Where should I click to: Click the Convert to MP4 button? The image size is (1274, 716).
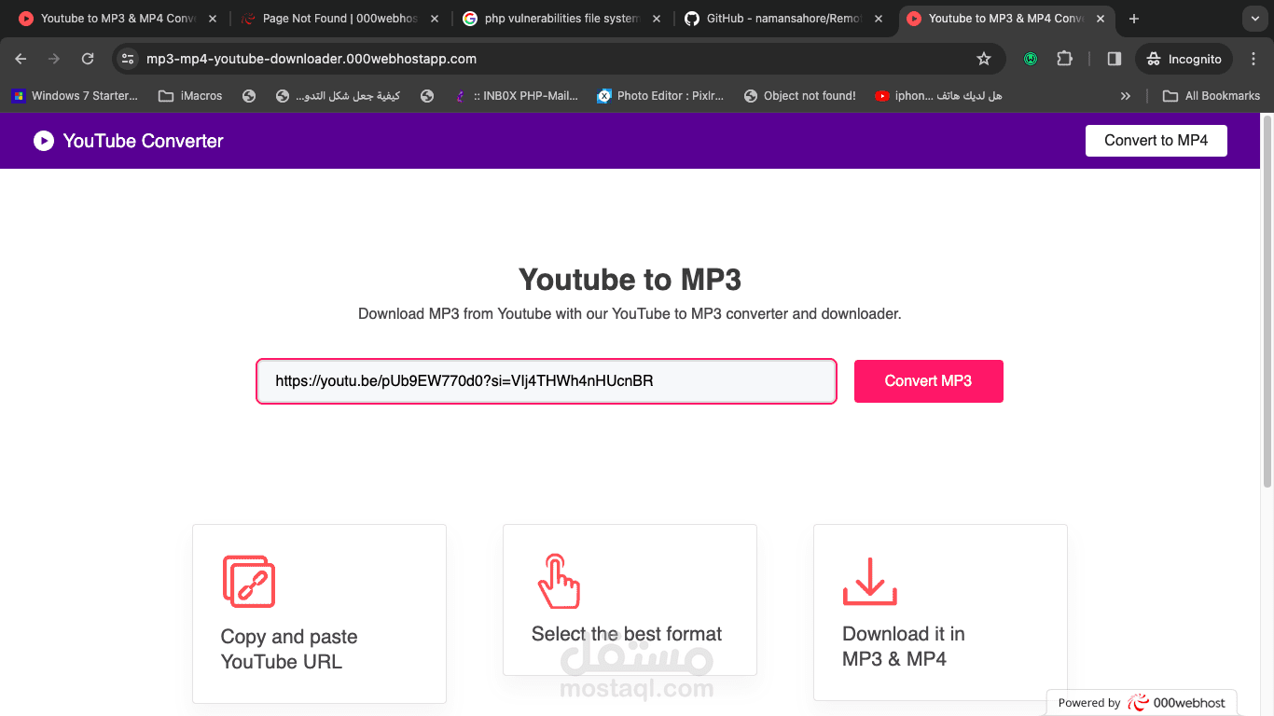pos(1156,141)
